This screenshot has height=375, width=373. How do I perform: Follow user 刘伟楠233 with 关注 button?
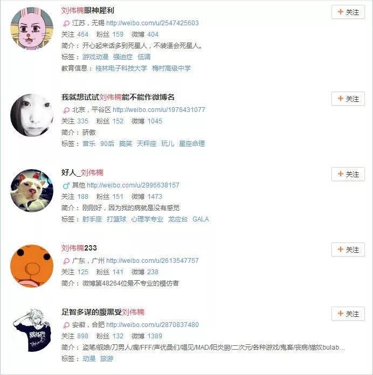point(348,249)
